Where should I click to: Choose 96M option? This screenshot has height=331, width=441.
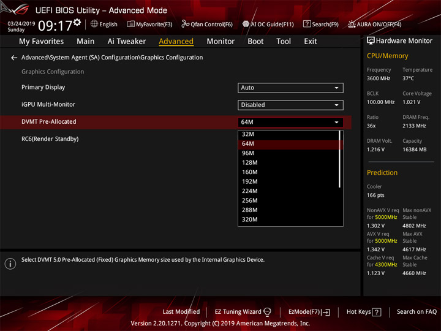[288, 153]
